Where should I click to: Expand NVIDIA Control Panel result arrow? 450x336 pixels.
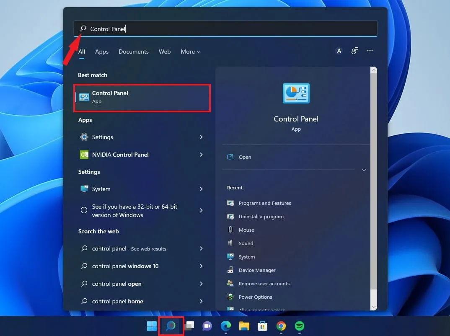tap(201, 155)
